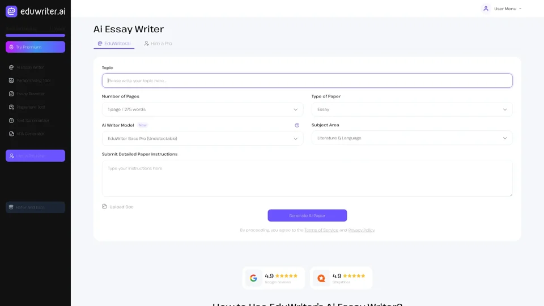Click the usage progress bar in sidebar
This screenshot has height=306, width=544.
point(35,35)
